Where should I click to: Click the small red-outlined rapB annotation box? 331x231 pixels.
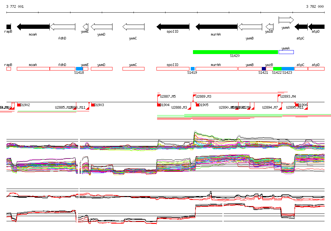[x=9, y=69]
